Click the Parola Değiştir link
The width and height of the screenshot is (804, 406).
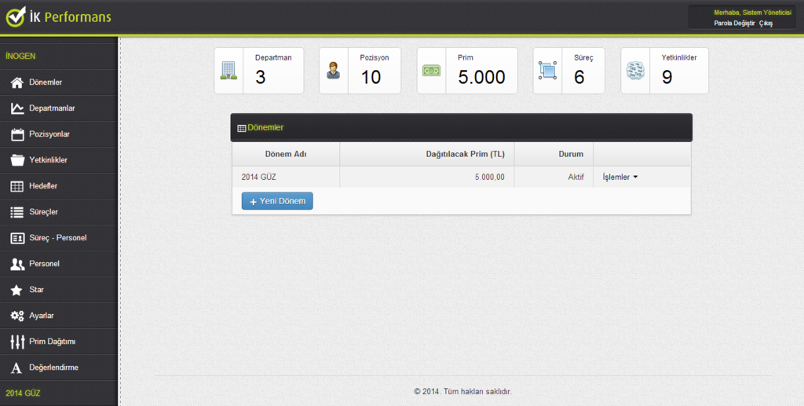735,24
